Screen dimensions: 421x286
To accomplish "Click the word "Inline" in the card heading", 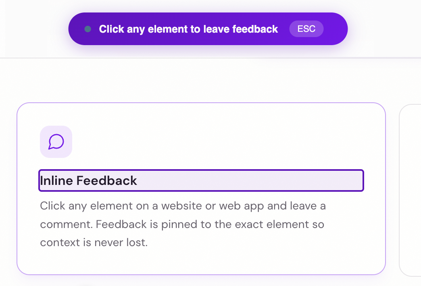I will click(57, 180).
